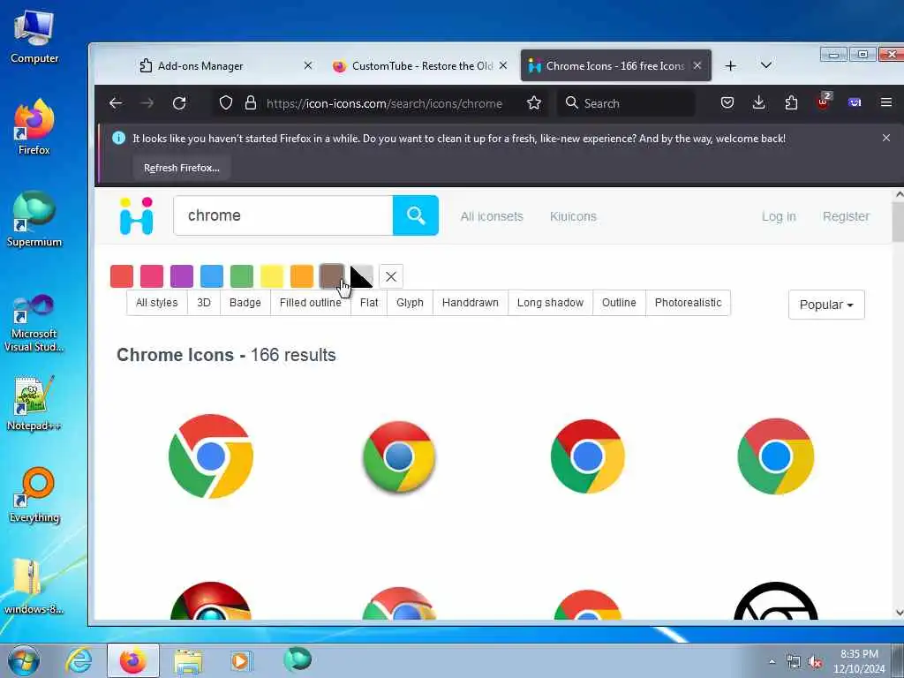
Task: Expand the list all tabs chevron
Action: 765,65
